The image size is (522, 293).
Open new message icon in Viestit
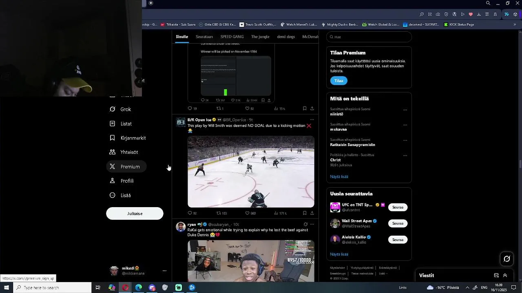pyautogui.click(x=496, y=276)
